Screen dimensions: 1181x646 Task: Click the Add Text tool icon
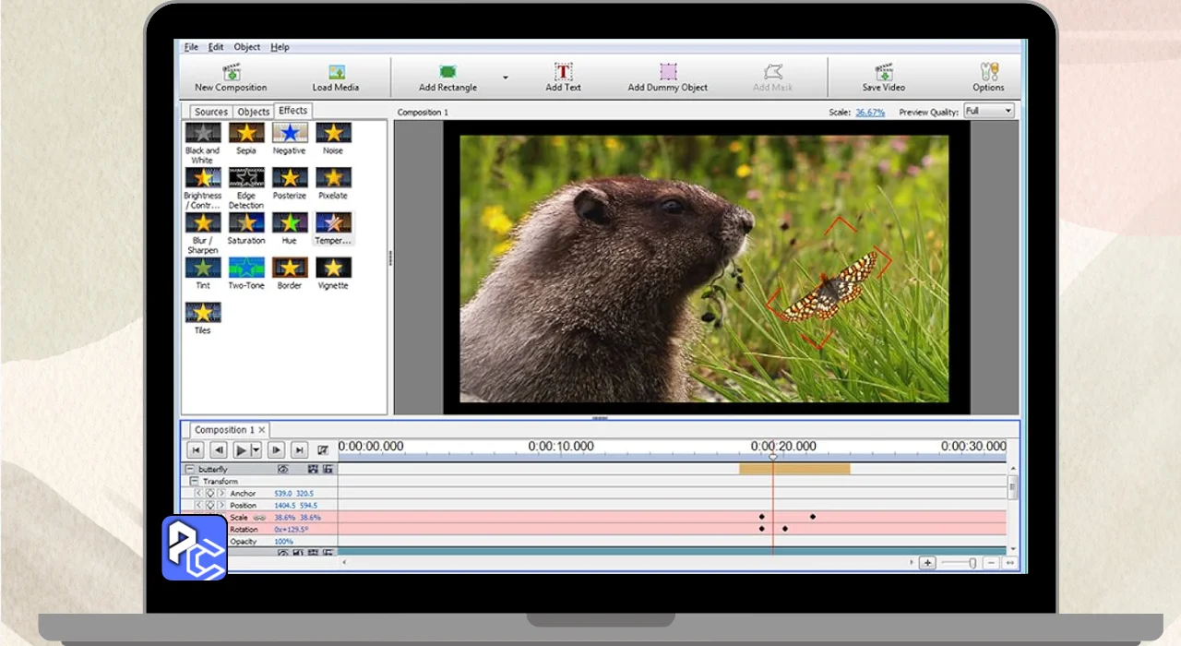pos(563,72)
